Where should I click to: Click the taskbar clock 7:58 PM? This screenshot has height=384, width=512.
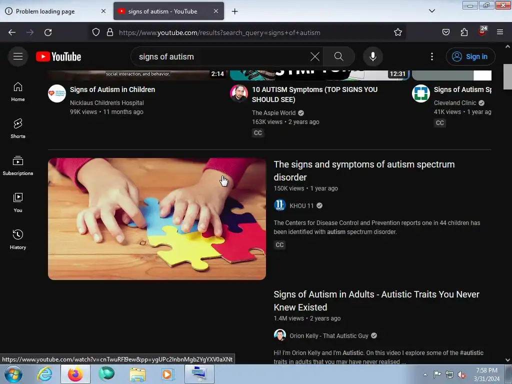pos(486,374)
